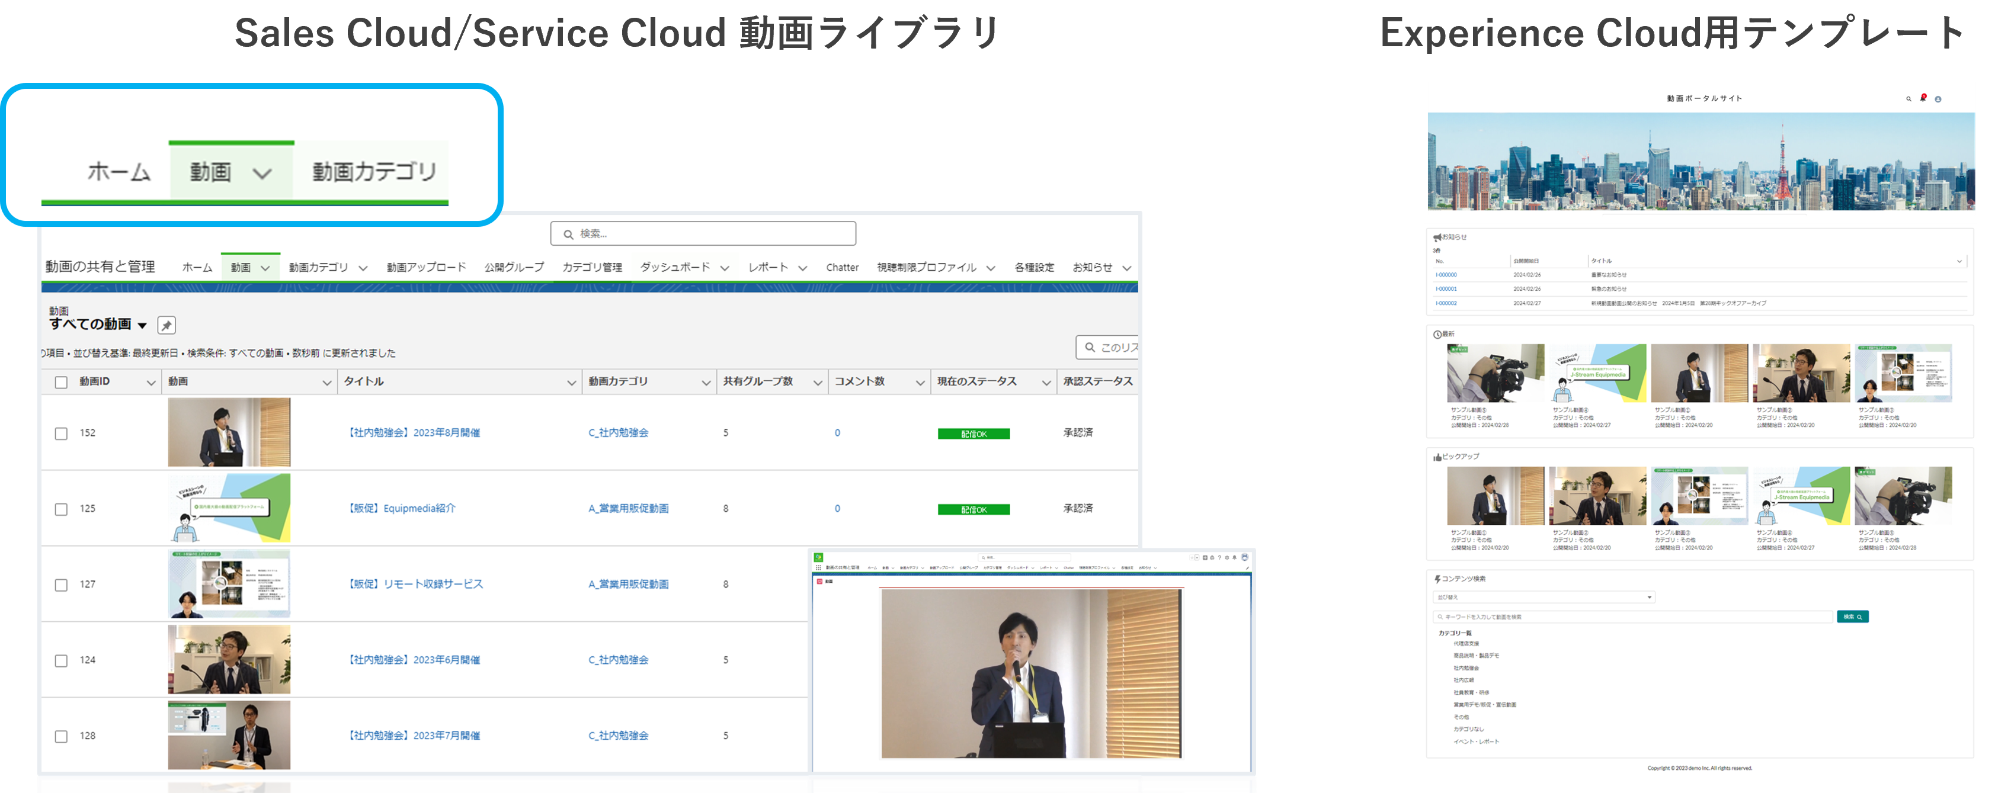1995x793 pixels.
Task: Switch to the 動画アップロード tab
Action: (426, 267)
